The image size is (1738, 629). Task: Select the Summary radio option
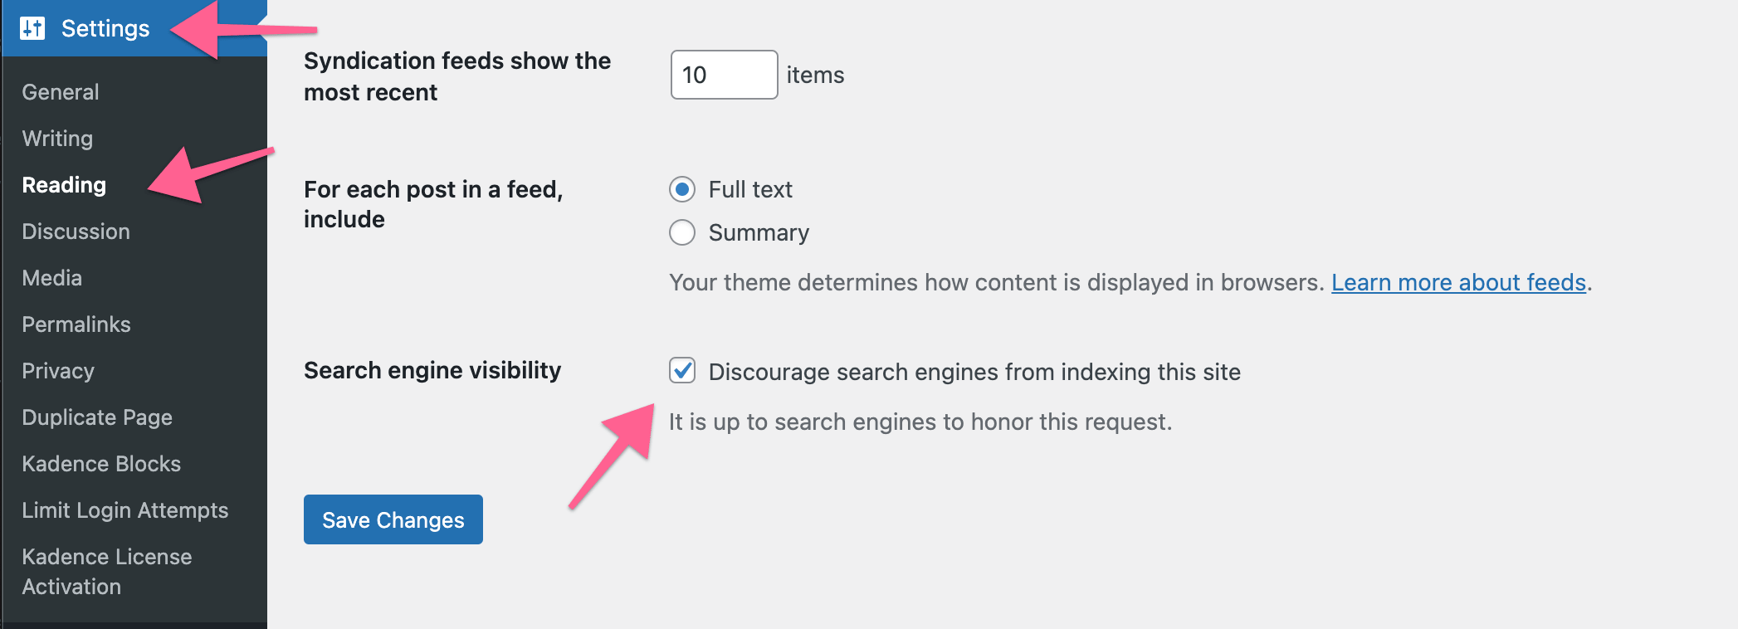[682, 232]
